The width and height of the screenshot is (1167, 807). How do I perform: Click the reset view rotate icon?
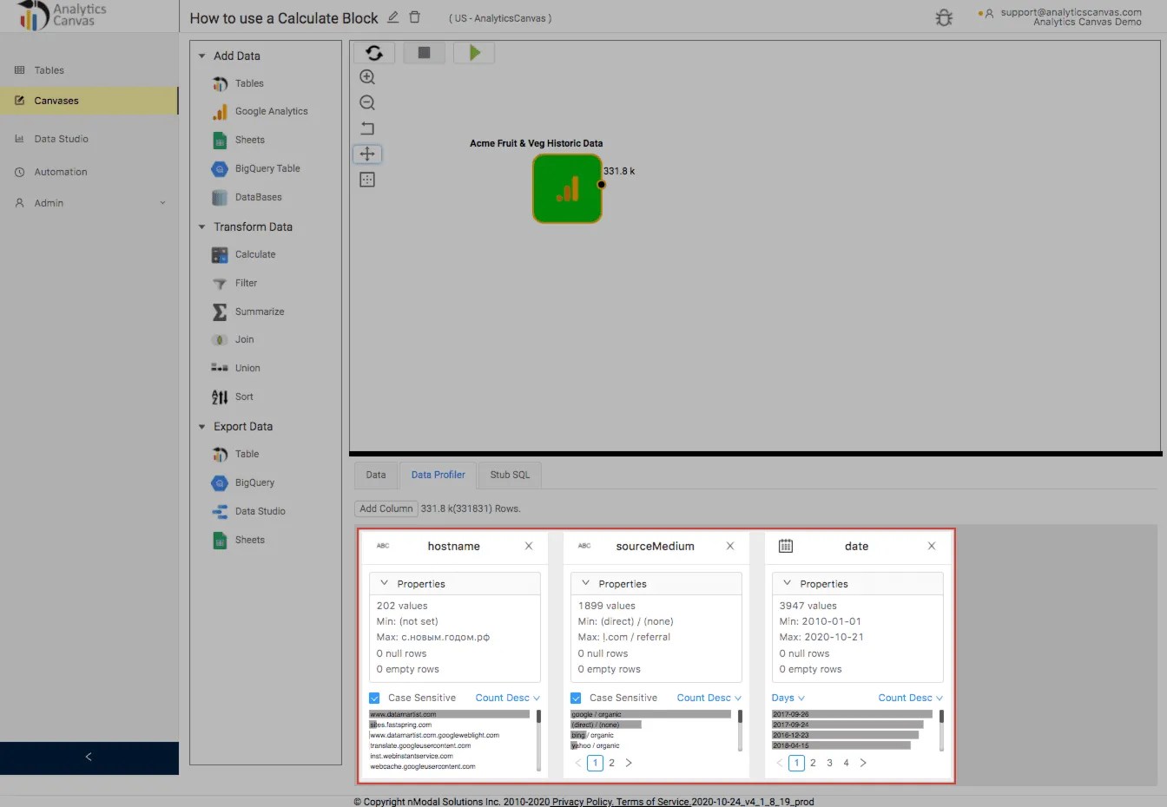(x=367, y=128)
